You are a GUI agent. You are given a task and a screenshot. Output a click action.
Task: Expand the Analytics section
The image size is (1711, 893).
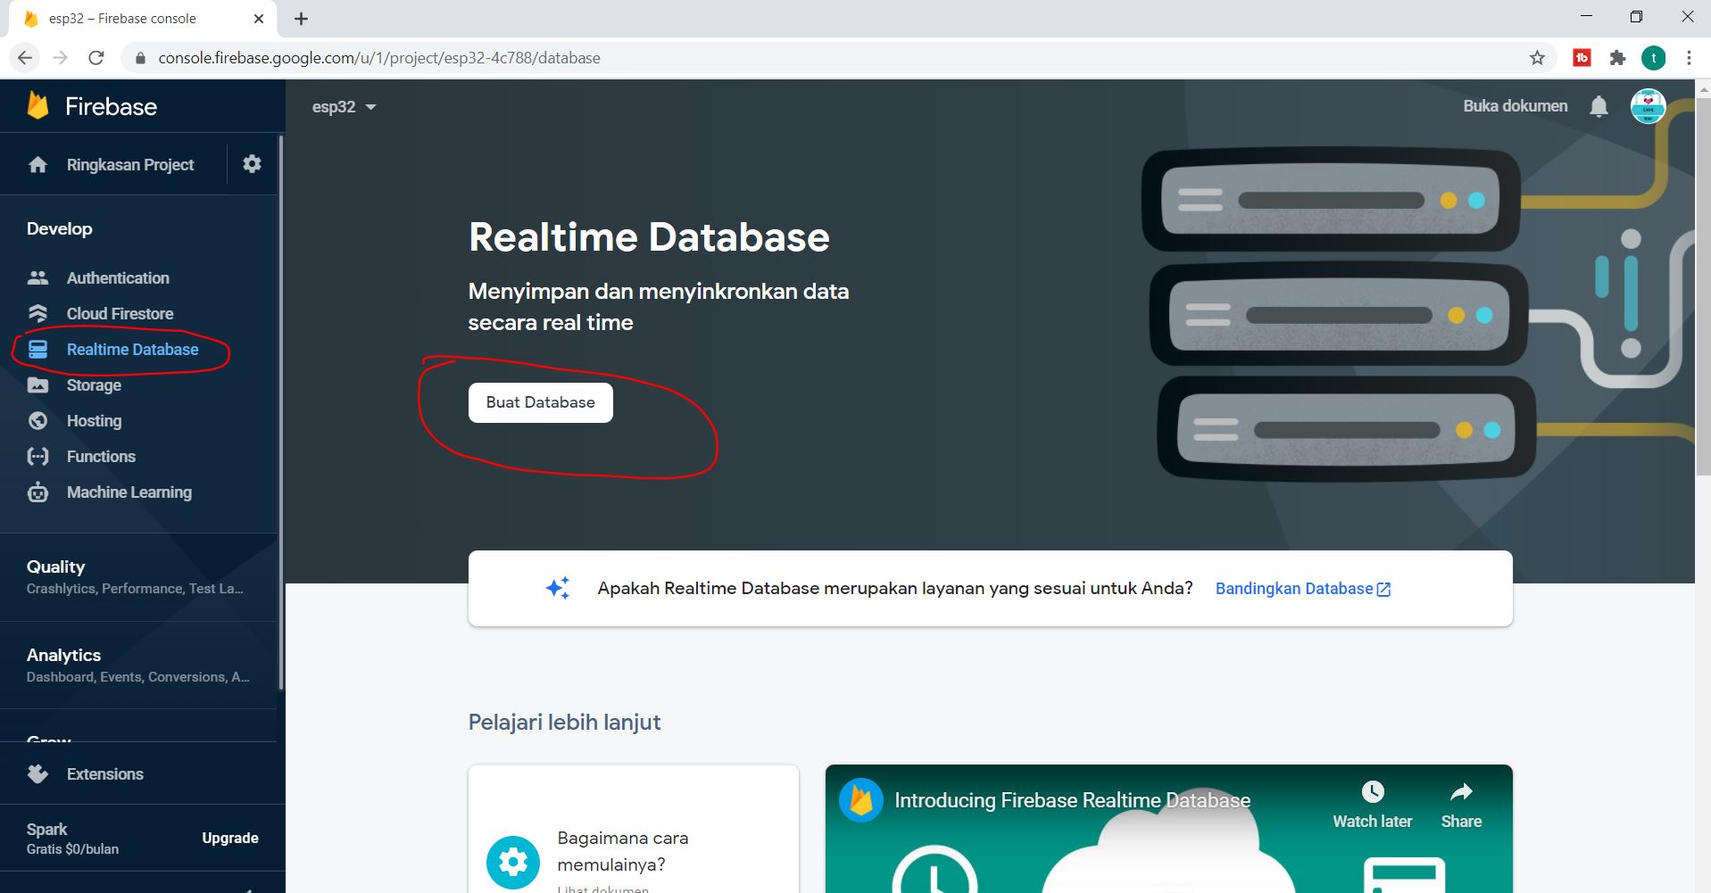coord(138,665)
